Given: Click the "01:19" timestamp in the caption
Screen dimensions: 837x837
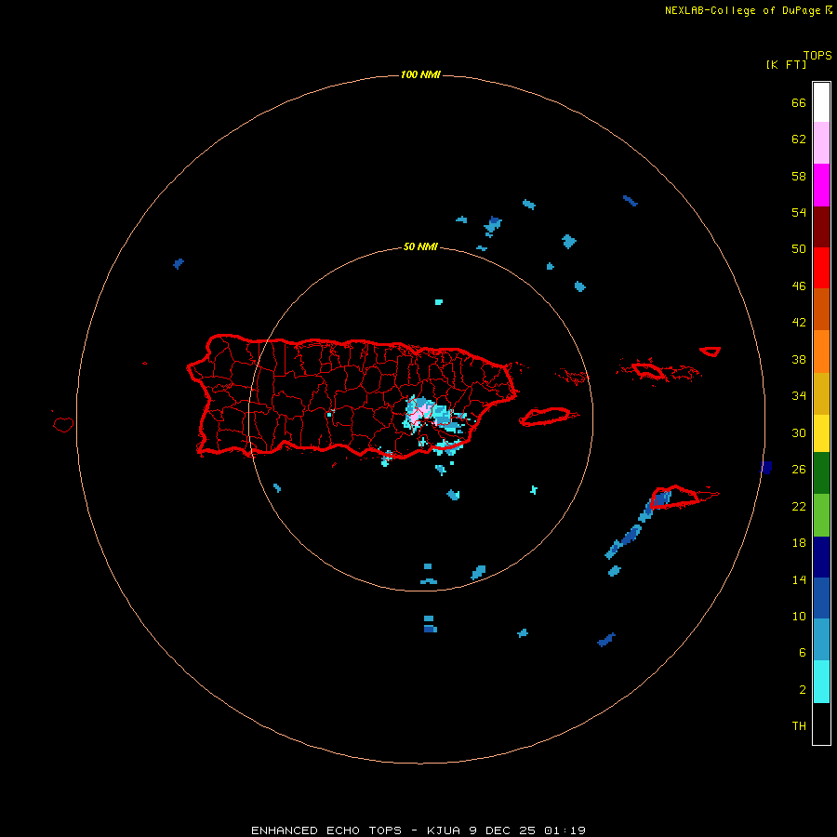Looking at the screenshot, I should click(x=565, y=830).
